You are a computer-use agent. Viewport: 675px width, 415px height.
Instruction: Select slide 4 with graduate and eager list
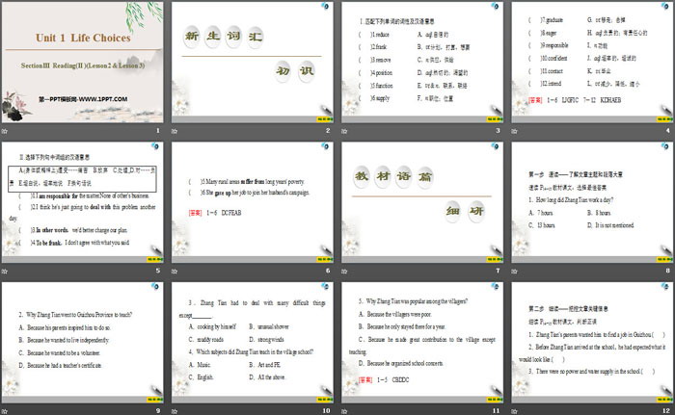pyautogui.click(x=592, y=63)
